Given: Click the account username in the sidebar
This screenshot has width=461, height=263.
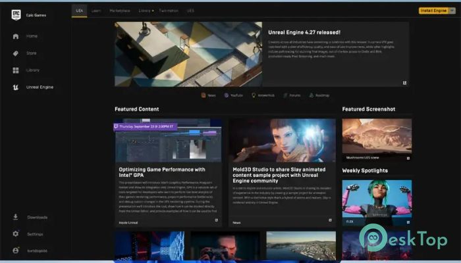Looking at the screenshot, I should tap(37, 251).
